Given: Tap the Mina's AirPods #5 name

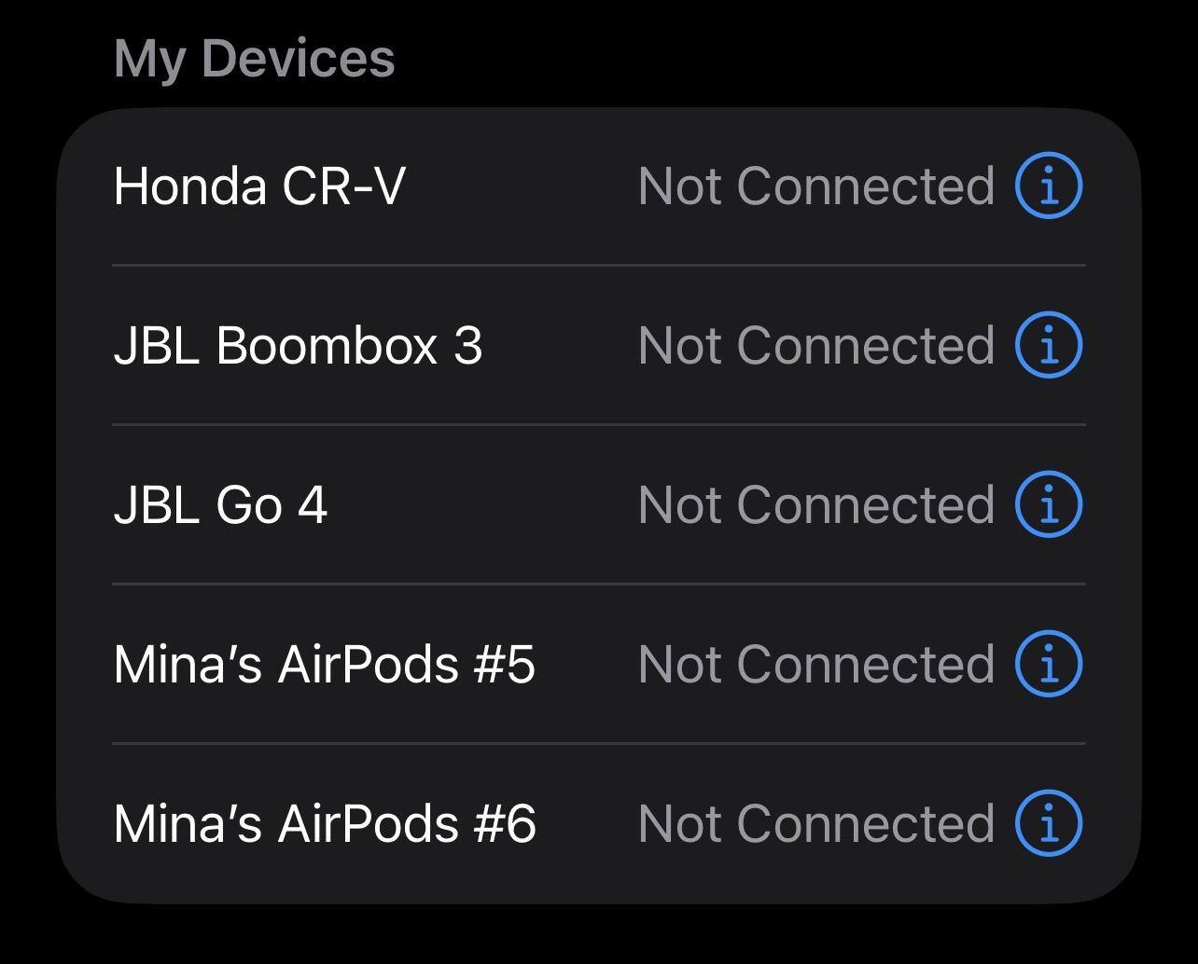Looking at the screenshot, I should point(324,664).
